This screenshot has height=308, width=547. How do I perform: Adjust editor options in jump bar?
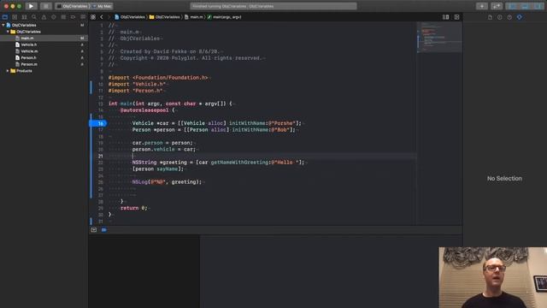(445, 17)
